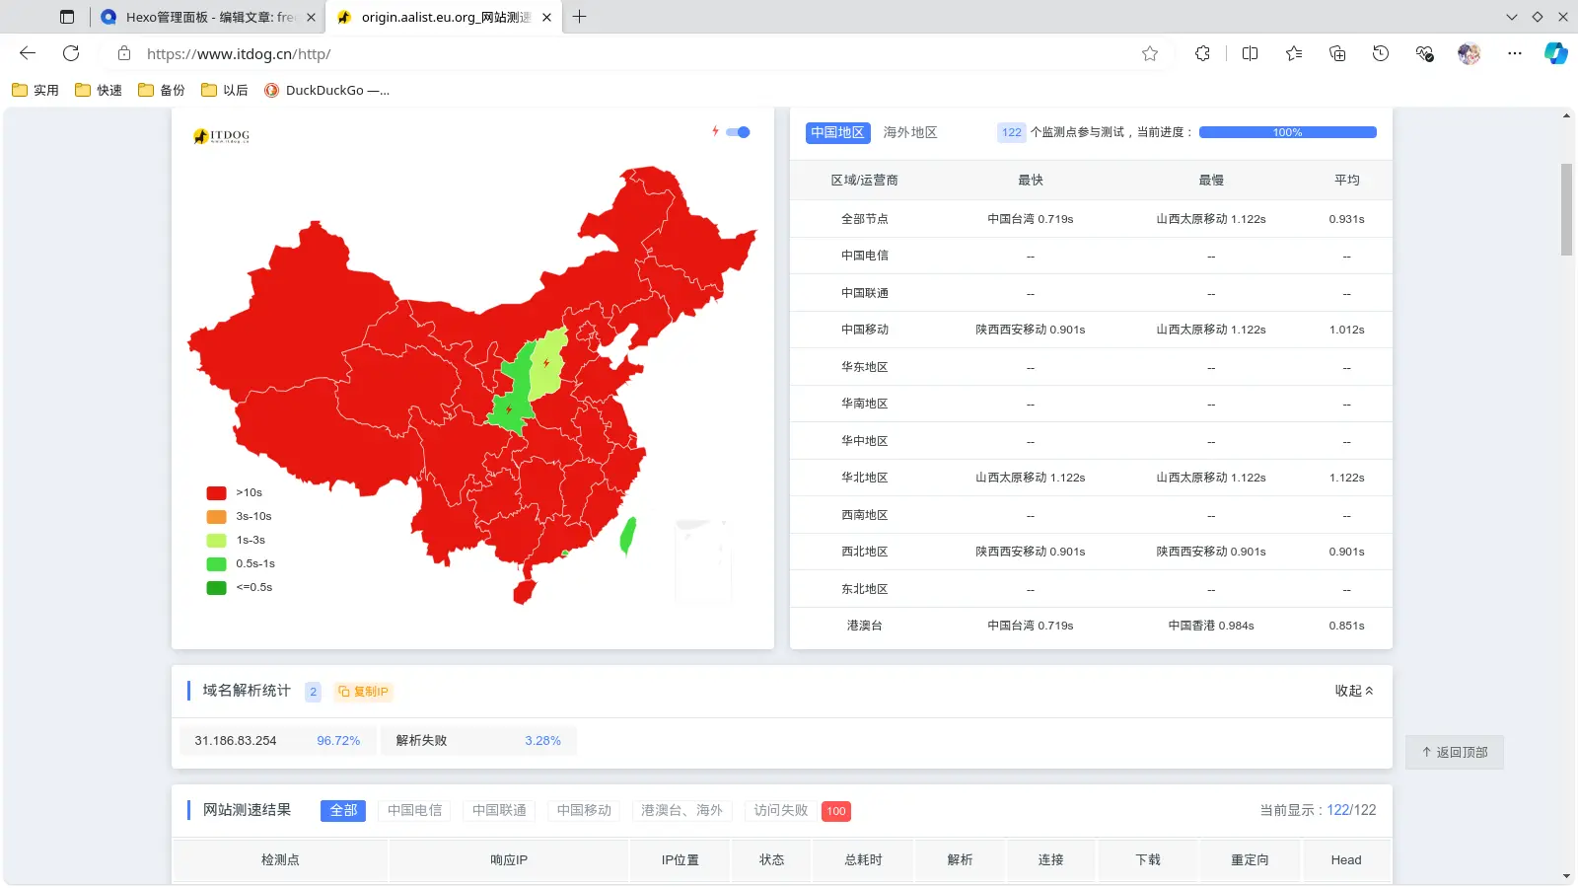Collapse the 域名解析统计 section via 收起

[1354, 691]
